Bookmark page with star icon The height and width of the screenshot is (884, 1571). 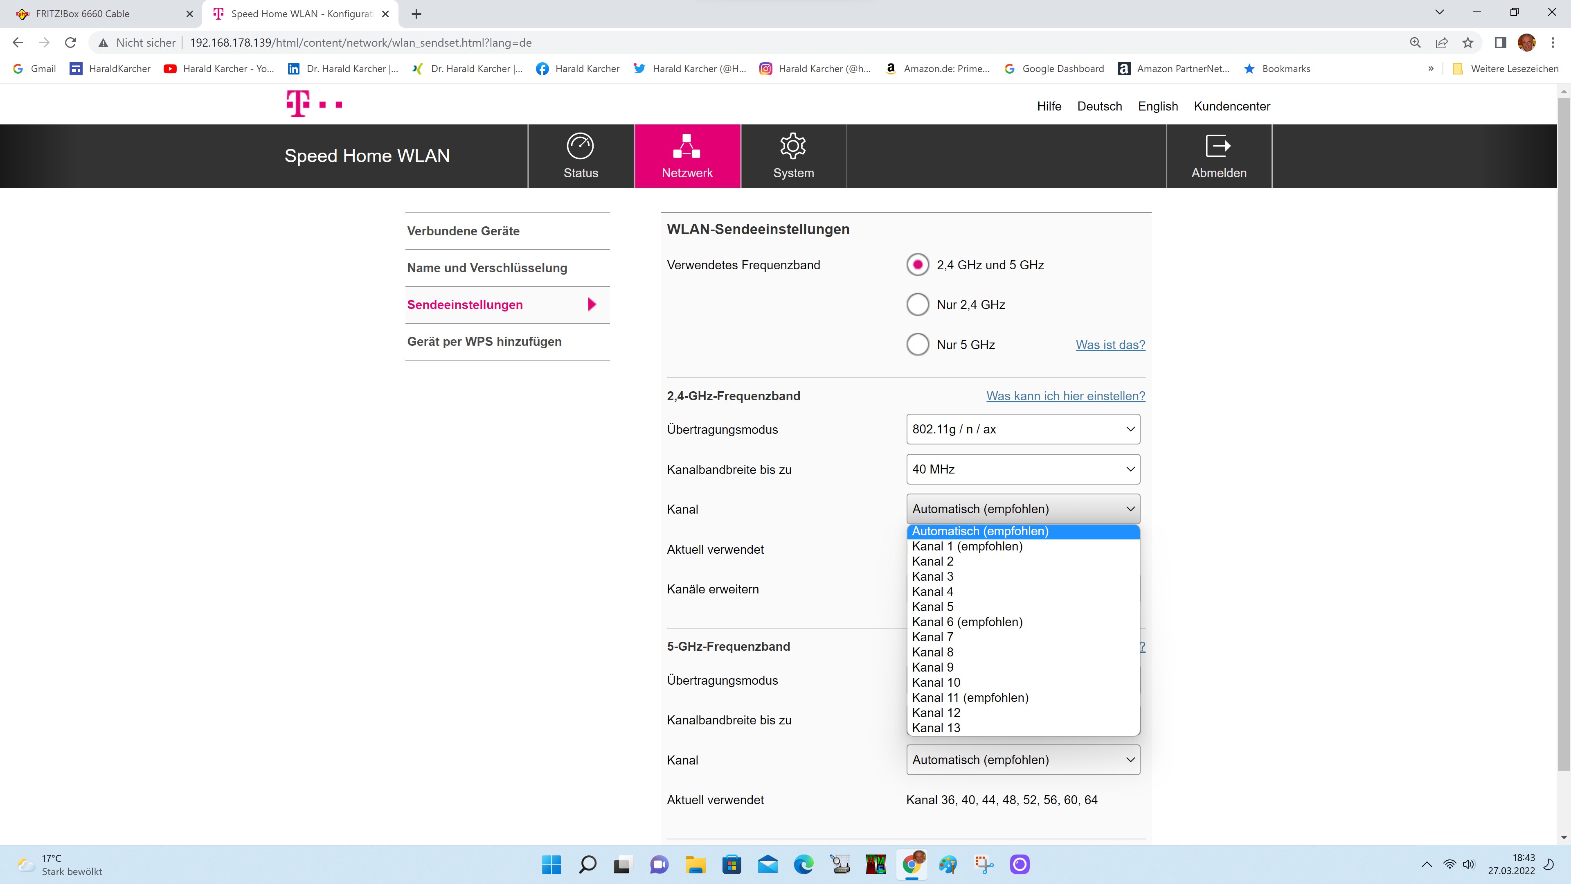tap(1468, 43)
